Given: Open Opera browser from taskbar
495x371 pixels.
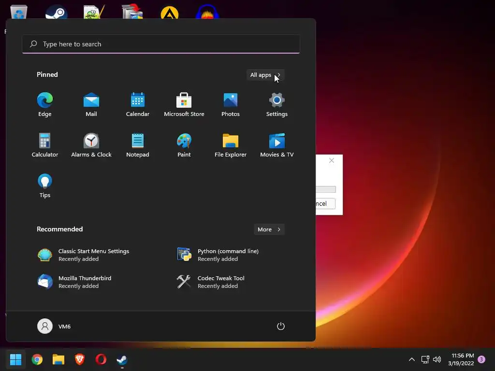Looking at the screenshot, I should click(x=101, y=359).
